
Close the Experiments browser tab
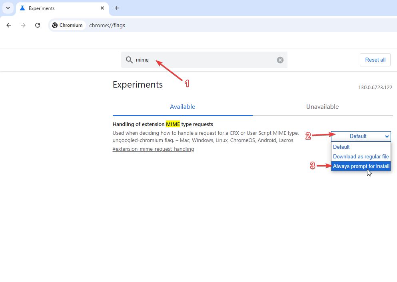102,8
